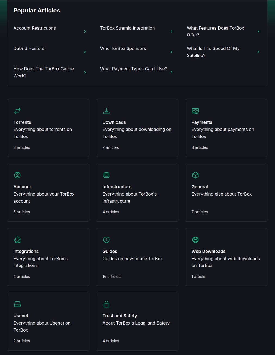Click "16 articles" in the Guides card

tap(112, 277)
